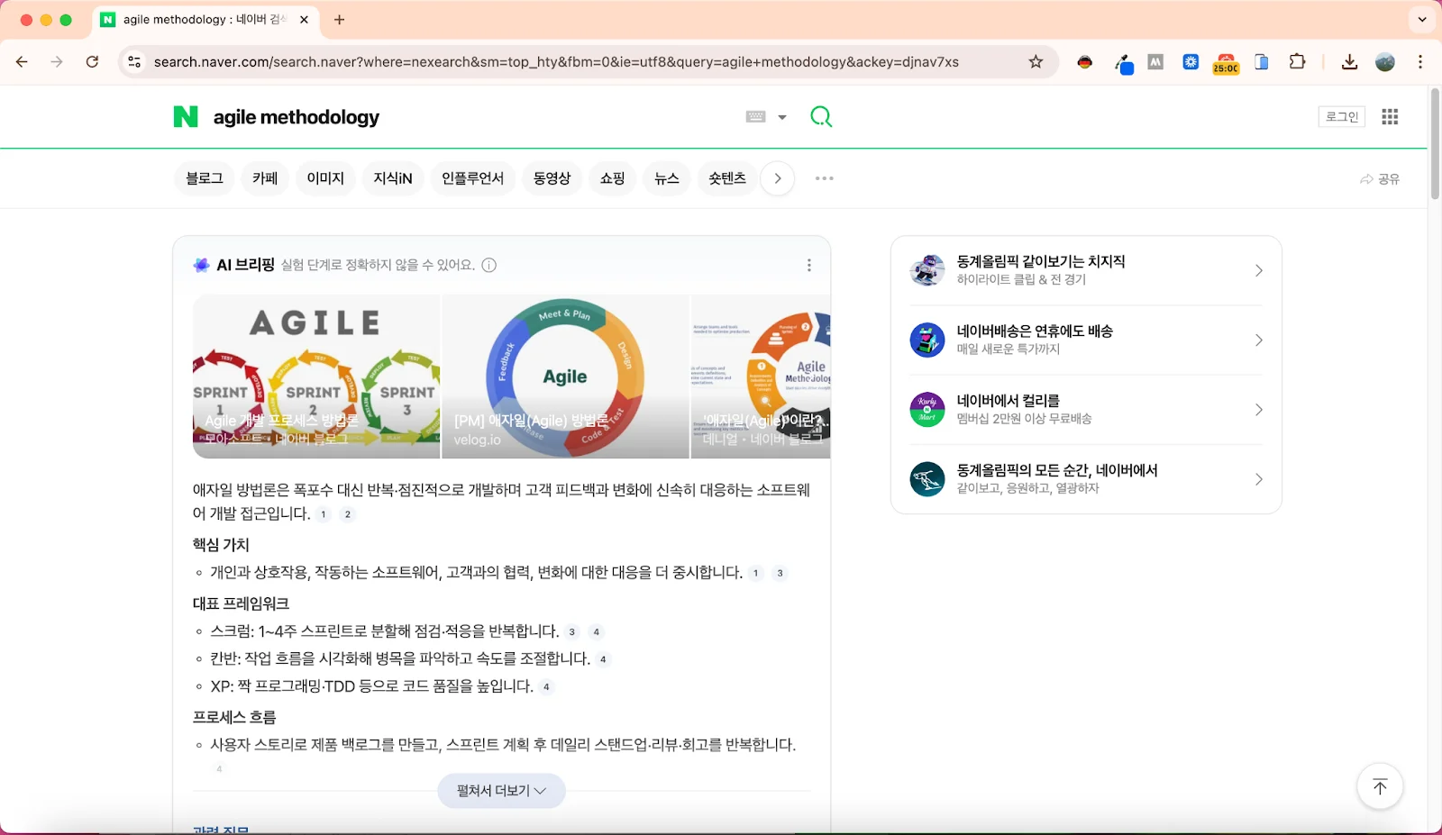Expand the 치지직 row chevron
The width and height of the screenshot is (1442, 835).
click(x=1259, y=270)
